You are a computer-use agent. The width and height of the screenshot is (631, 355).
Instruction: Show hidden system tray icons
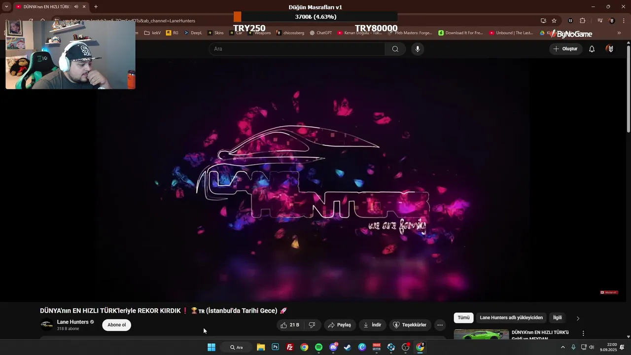563,347
